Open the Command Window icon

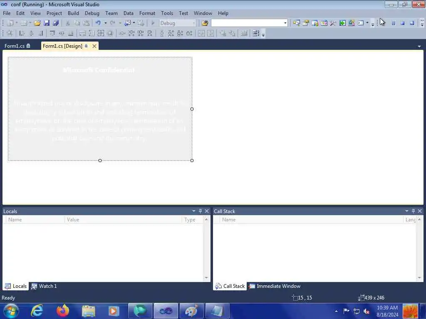click(361, 23)
